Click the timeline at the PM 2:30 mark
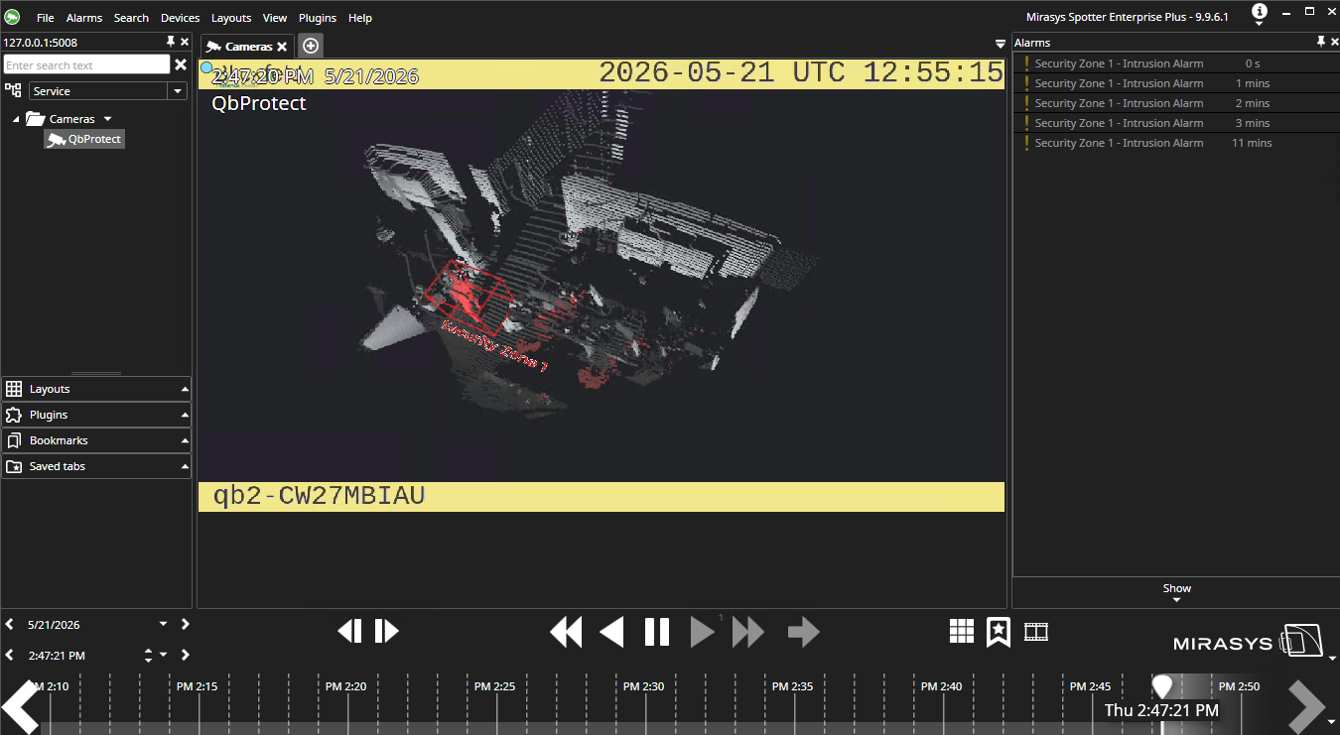 (x=645, y=686)
